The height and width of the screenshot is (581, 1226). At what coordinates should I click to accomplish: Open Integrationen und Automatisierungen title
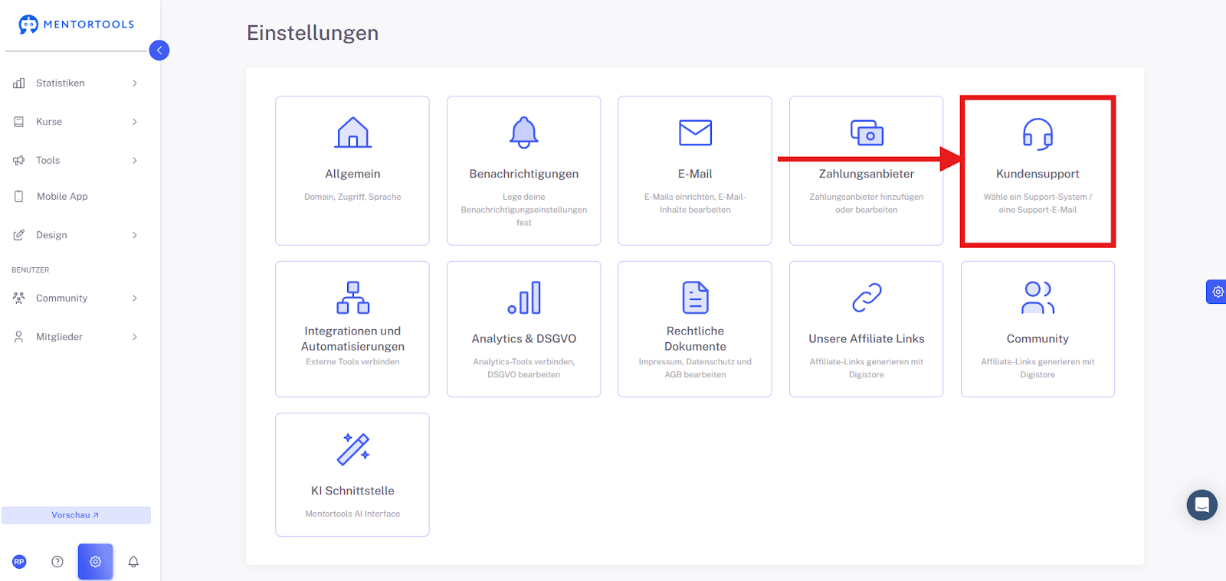click(352, 338)
